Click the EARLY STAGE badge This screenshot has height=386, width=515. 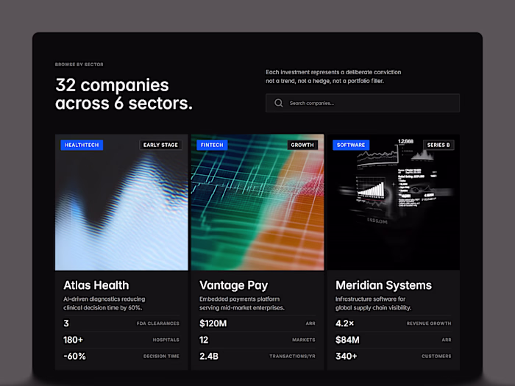[160, 145]
